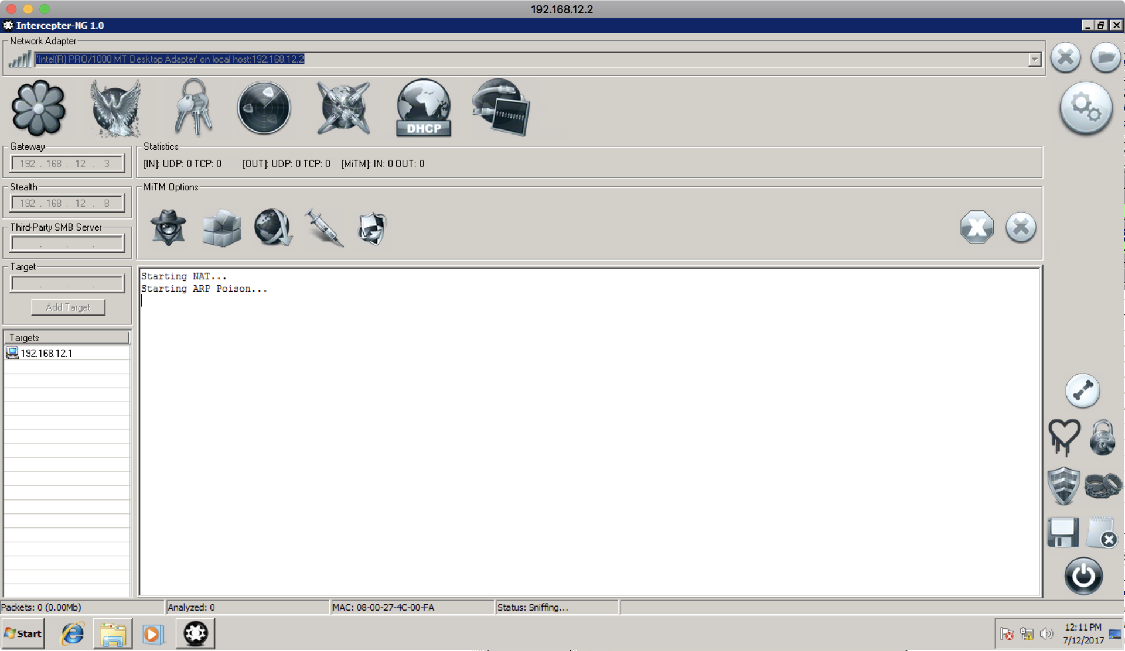Launch Internet Explorer from taskbar
Image resolution: width=1125 pixels, height=651 pixels.
coord(73,634)
